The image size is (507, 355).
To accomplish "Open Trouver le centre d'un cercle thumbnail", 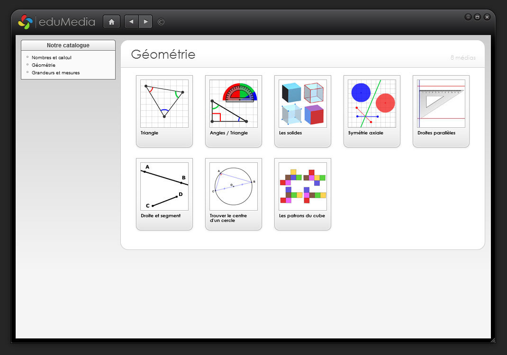I will pos(233,186).
